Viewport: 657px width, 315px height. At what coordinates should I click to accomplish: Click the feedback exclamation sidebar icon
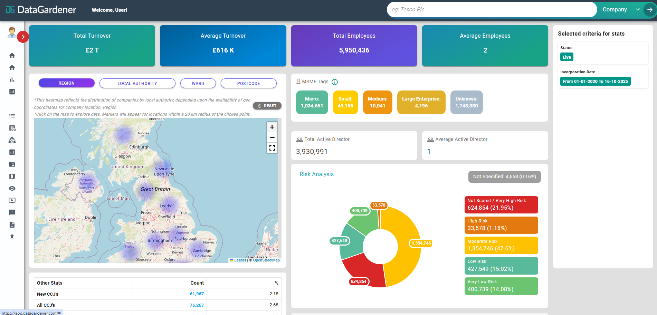(12, 213)
